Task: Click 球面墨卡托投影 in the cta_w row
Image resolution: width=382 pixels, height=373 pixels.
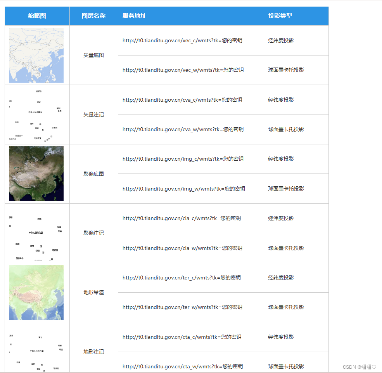Action: click(x=286, y=366)
